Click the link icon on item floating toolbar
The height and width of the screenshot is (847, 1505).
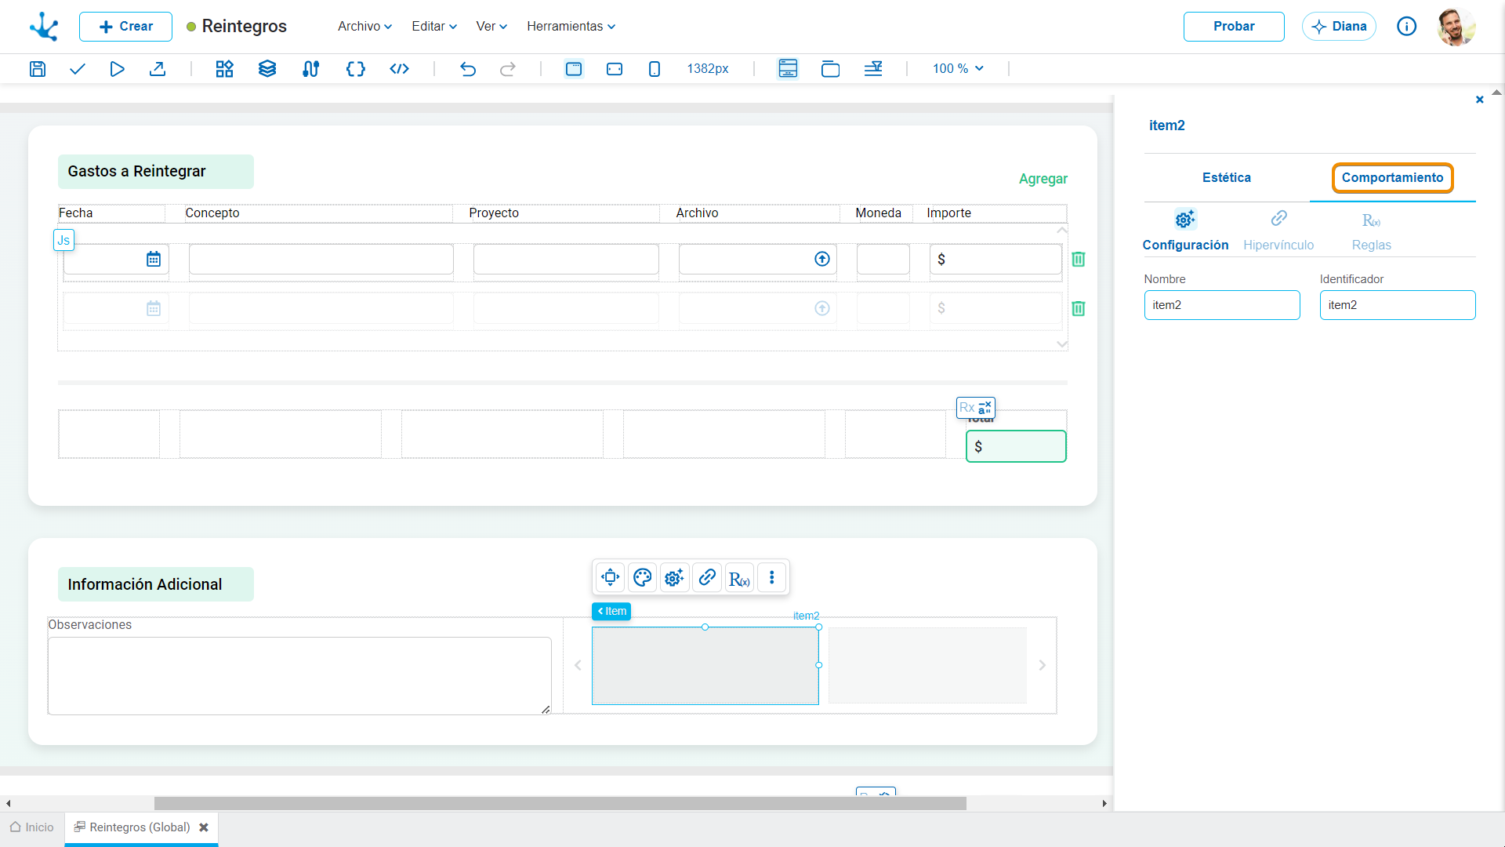tap(707, 578)
